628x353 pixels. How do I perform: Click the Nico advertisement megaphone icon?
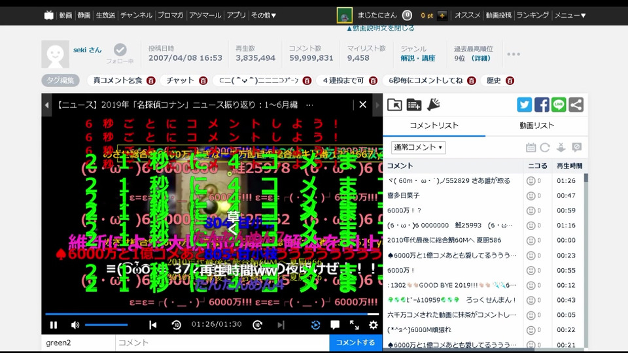[x=433, y=105]
